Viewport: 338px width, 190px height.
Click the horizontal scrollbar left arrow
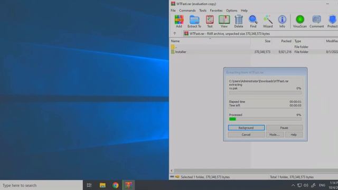(172, 170)
